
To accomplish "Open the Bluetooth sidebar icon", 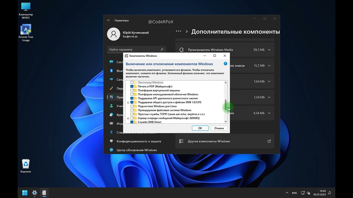I will click(111, 71).
